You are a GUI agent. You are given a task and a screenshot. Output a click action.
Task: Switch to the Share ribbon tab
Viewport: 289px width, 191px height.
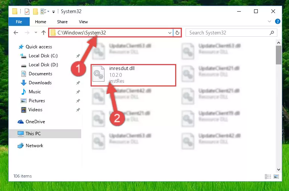(62, 22)
